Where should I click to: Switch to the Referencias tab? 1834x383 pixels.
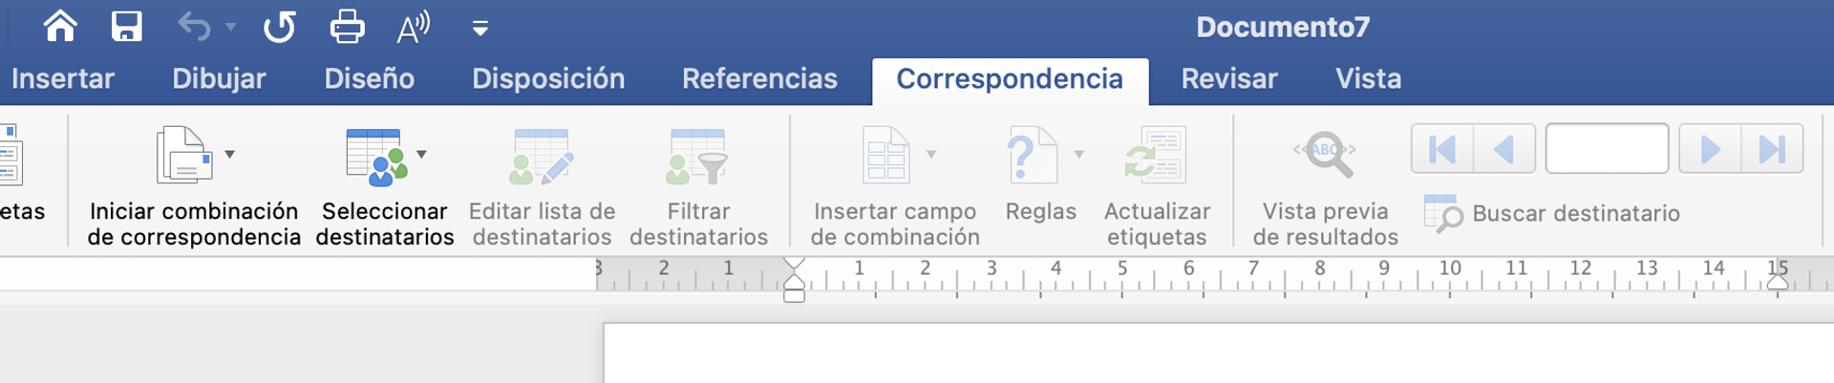coord(759,78)
